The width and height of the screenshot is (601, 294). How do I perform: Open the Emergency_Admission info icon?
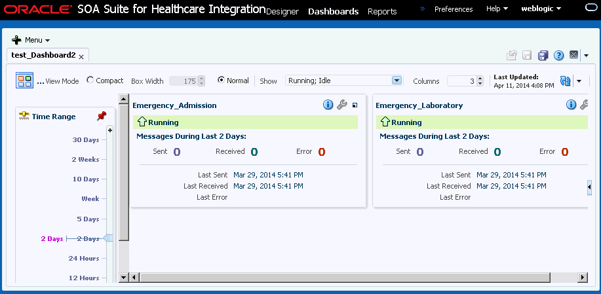pos(328,105)
